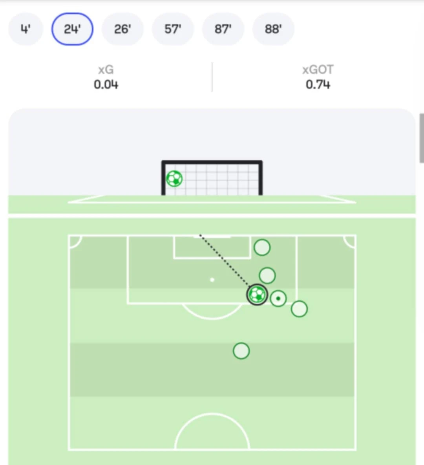Select the 4' shot minute chip
Screen dimensions: 424x465
[26, 29]
